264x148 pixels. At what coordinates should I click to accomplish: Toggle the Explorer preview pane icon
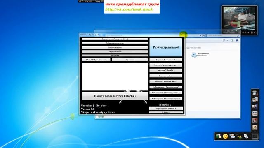[232, 40]
